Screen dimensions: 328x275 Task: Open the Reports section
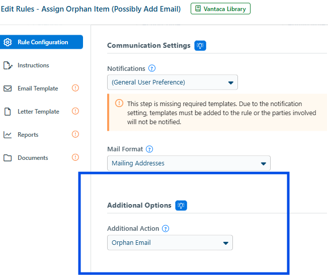point(28,135)
